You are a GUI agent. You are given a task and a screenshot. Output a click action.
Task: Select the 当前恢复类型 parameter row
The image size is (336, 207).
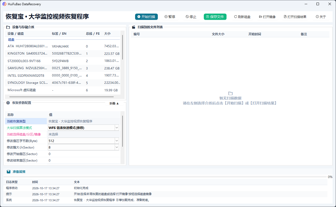pos(63,121)
